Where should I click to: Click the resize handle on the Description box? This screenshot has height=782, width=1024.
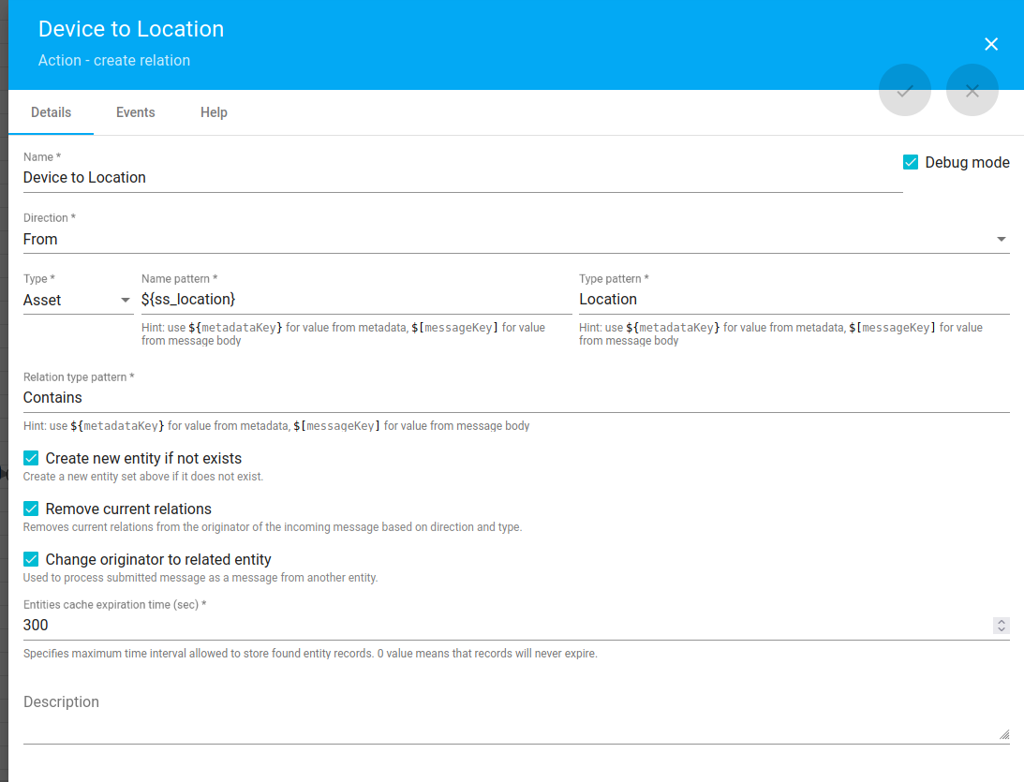click(x=1005, y=733)
